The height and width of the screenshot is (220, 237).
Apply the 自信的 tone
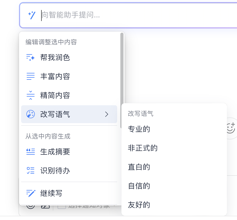[x=139, y=186]
